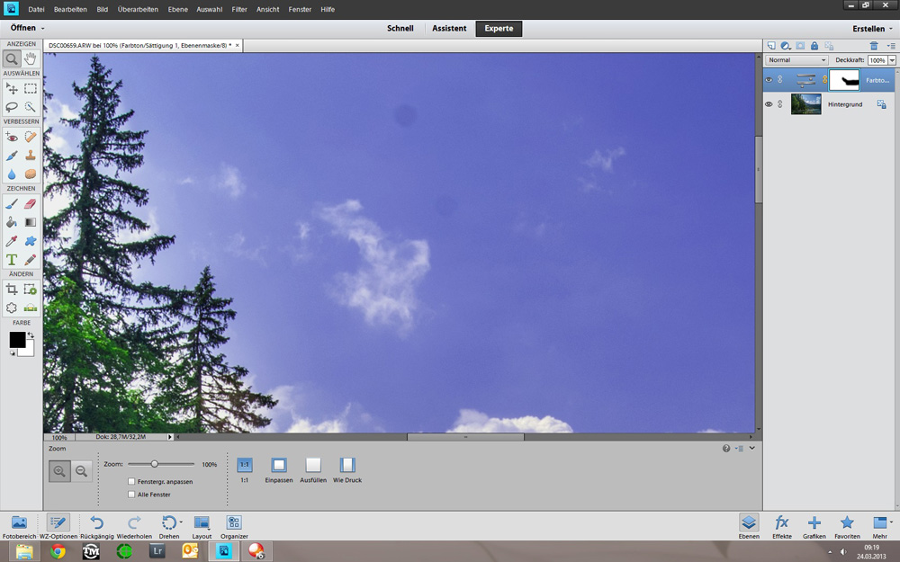Check the Alle Fenster option
This screenshot has height=562, width=900.
point(132,495)
